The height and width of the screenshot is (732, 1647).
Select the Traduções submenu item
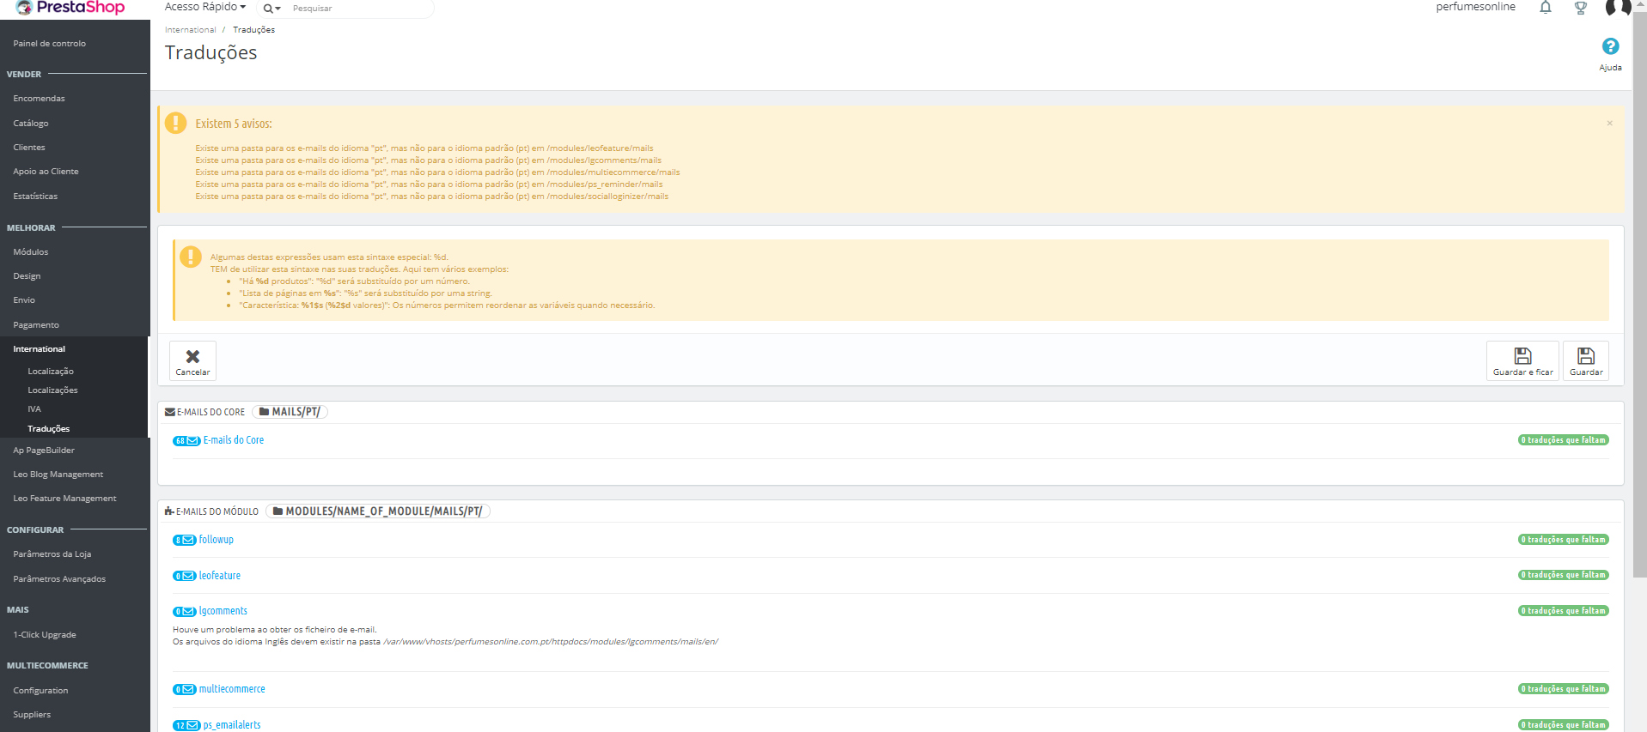pos(49,429)
